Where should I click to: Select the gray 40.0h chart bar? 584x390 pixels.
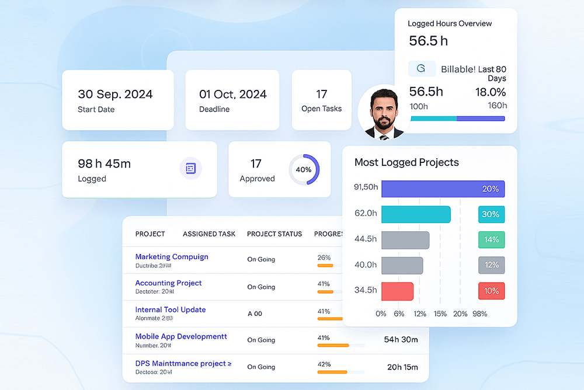click(x=402, y=266)
